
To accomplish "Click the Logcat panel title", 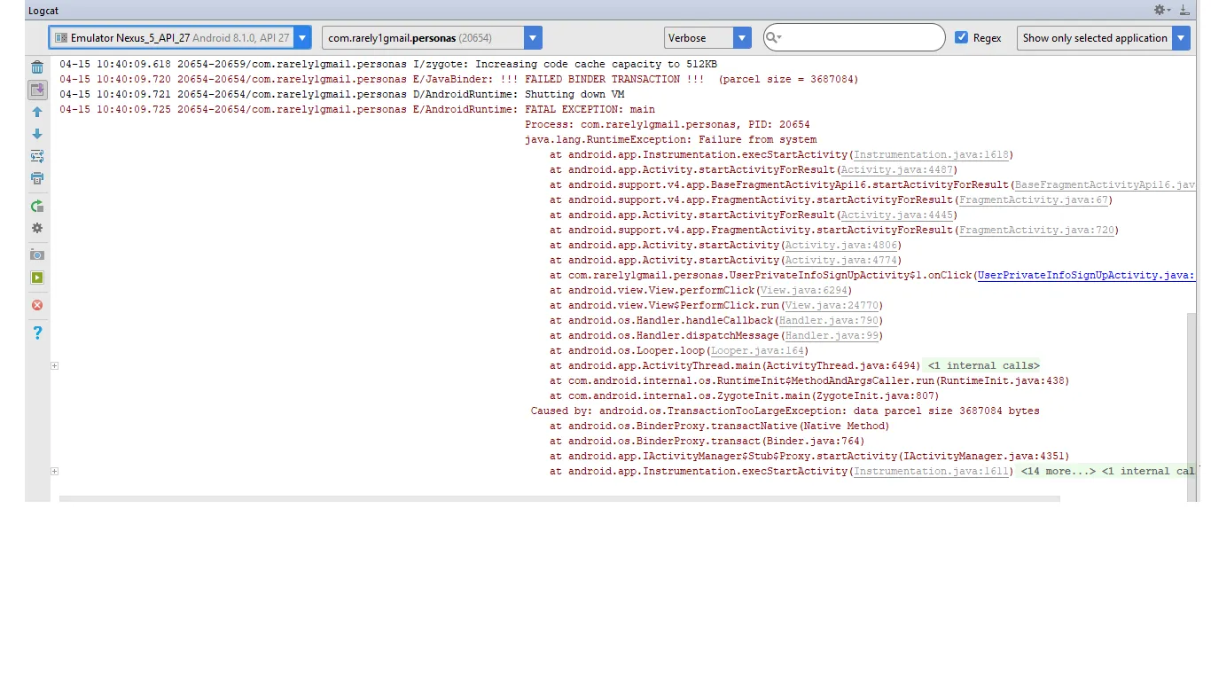I will coord(43,11).
